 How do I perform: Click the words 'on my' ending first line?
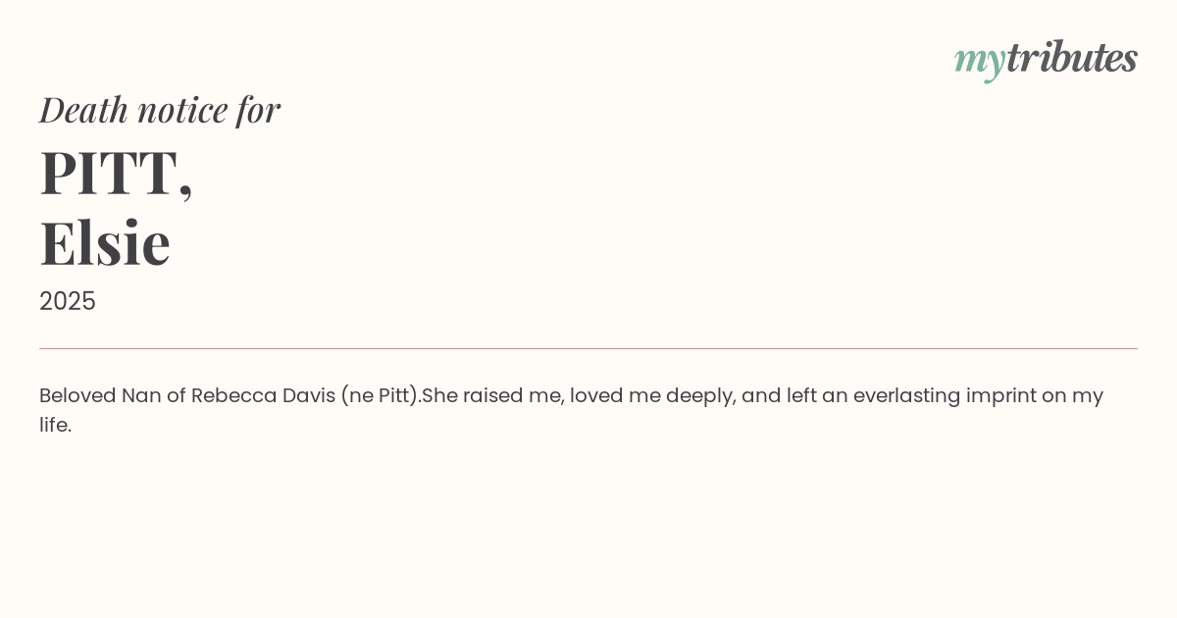1072,395
